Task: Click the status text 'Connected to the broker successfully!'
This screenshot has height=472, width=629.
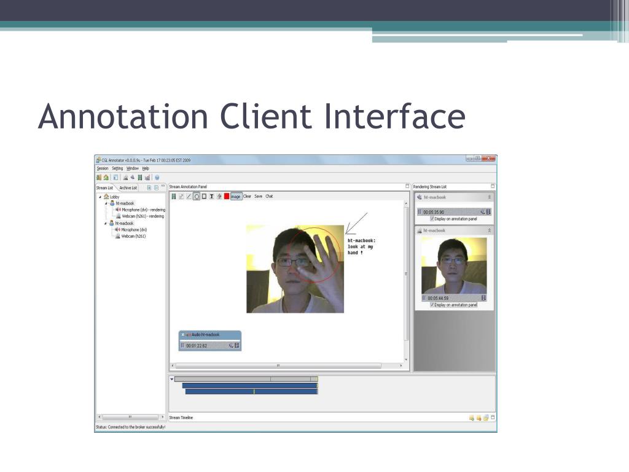Action: click(136, 427)
